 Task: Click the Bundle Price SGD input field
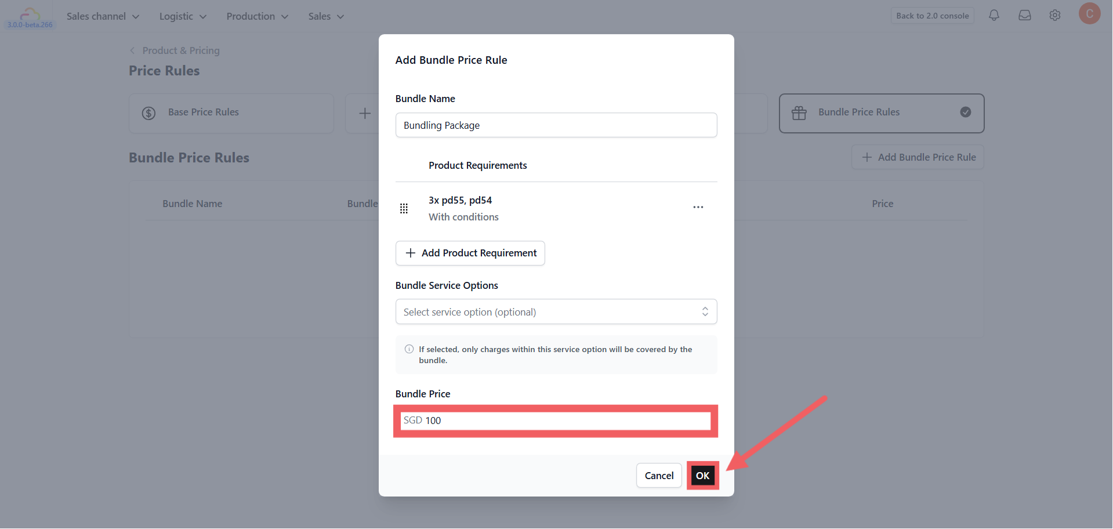[x=556, y=421]
